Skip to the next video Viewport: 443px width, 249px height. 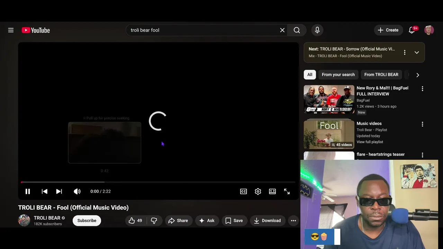(x=59, y=191)
